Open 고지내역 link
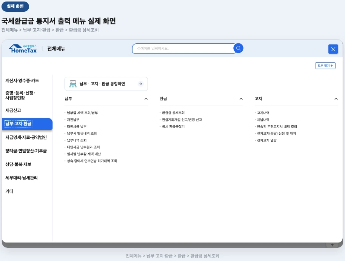 point(263,113)
